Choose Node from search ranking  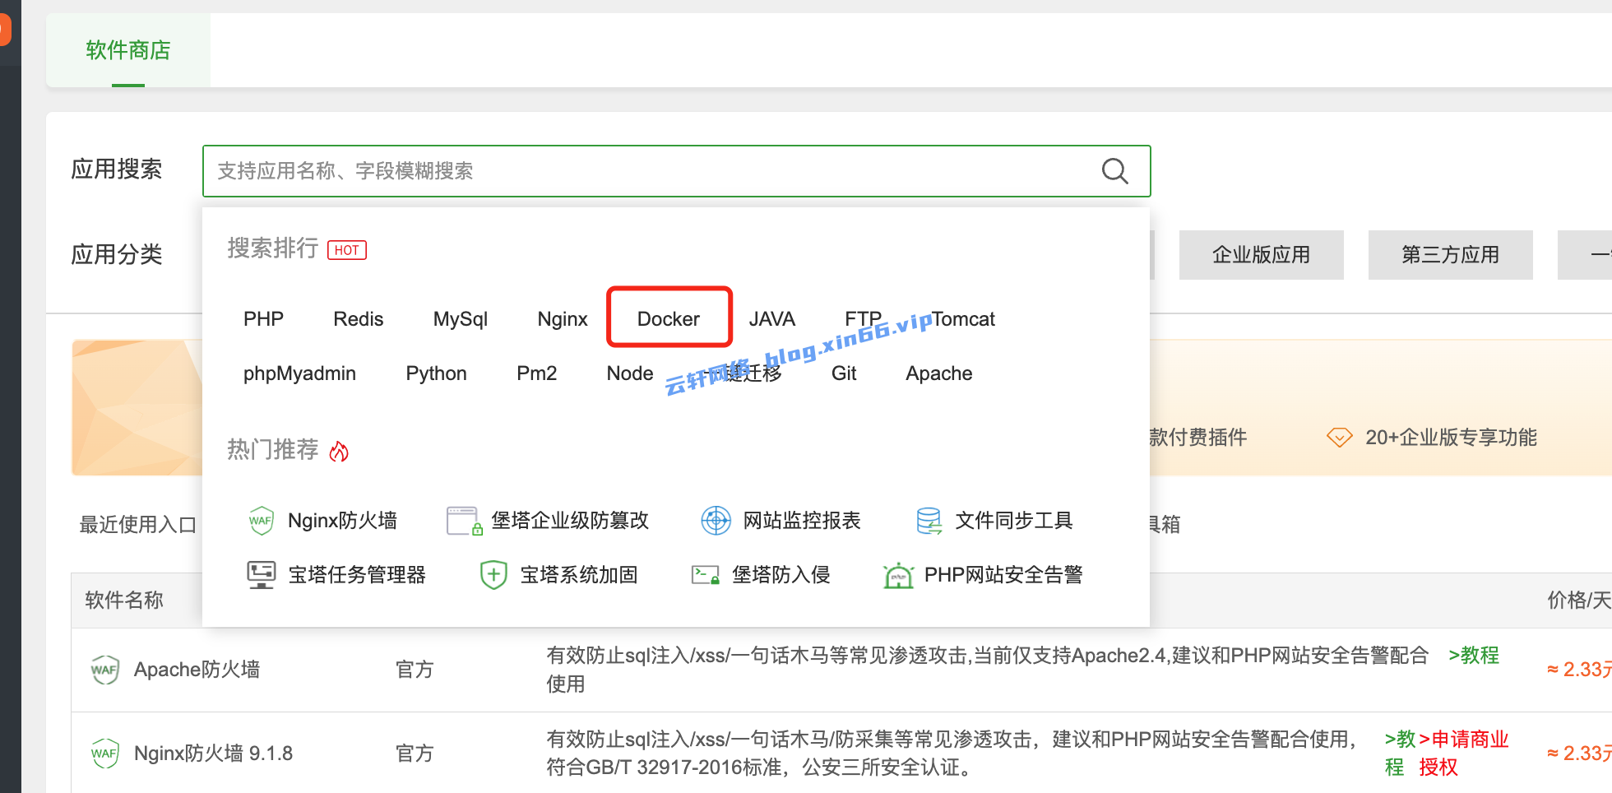[630, 373]
